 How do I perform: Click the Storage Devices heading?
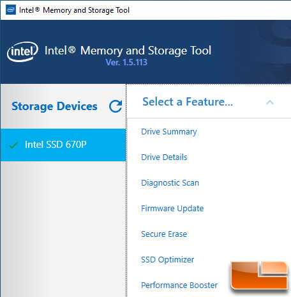tap(54, 106)
